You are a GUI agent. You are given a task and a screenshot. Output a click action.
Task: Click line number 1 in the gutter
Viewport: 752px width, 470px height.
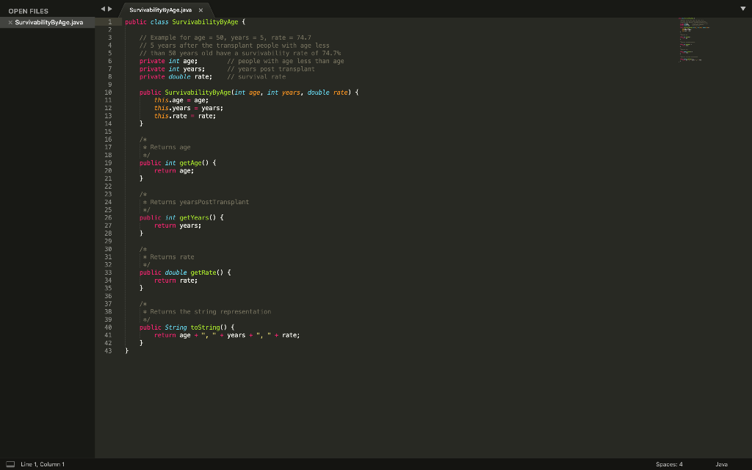110,22
